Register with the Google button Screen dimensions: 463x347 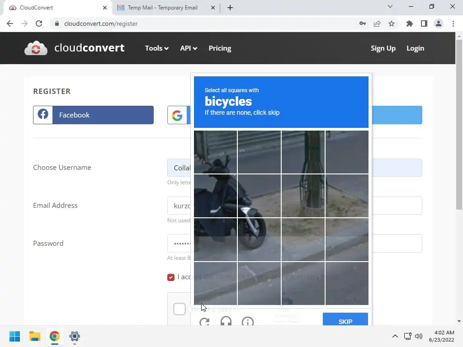click(179, 115)
